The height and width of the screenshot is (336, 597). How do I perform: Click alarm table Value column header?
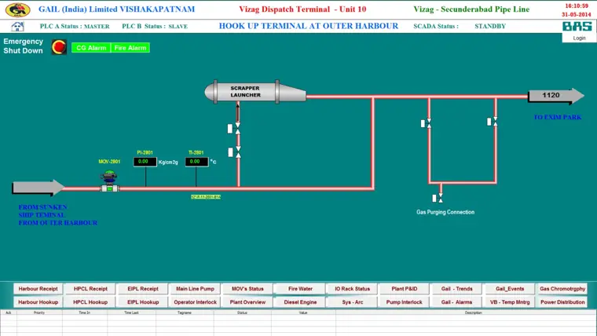[303, 312]
